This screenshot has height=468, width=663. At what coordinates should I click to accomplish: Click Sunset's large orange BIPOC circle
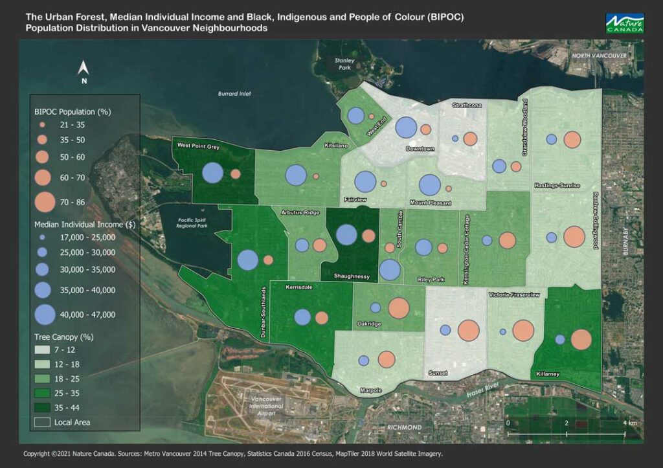click(469, 331)
